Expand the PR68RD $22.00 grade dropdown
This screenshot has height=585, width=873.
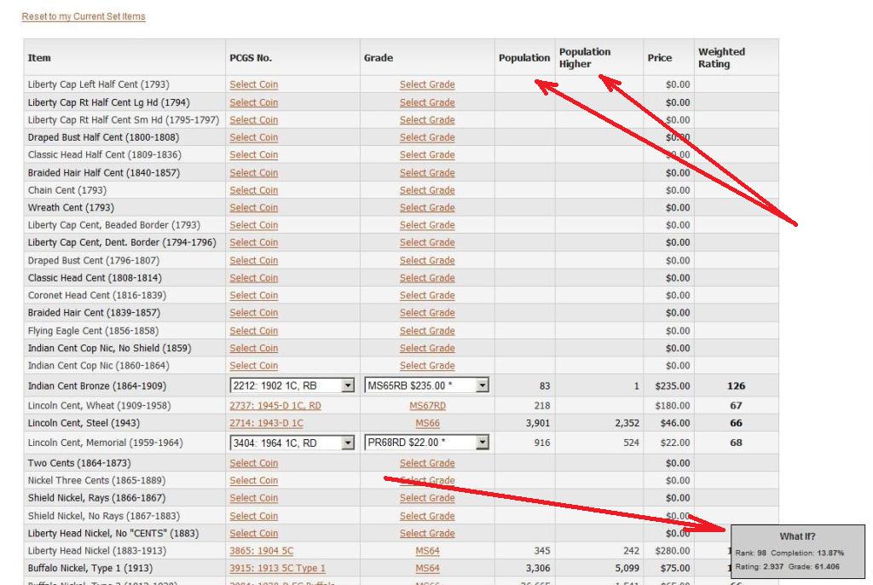pos(483,443)
